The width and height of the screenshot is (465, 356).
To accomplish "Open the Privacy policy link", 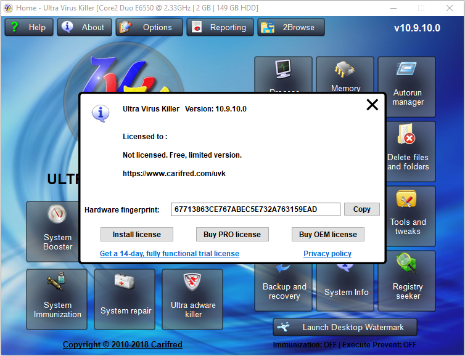I will pyautogui.click(x=327, y=254).
